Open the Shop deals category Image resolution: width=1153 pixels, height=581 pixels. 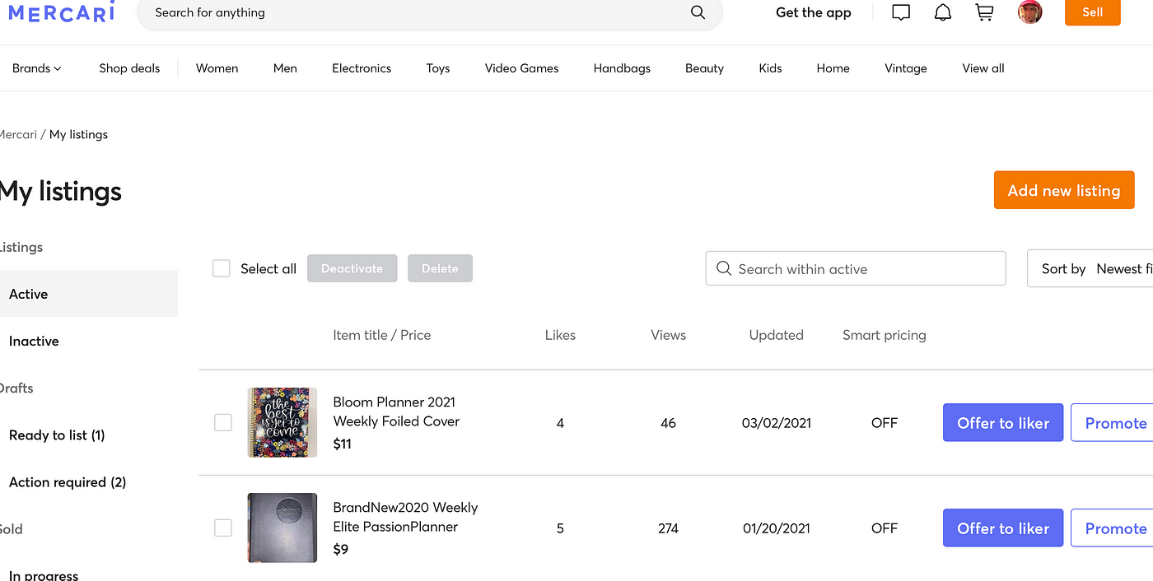coord(129,68)
